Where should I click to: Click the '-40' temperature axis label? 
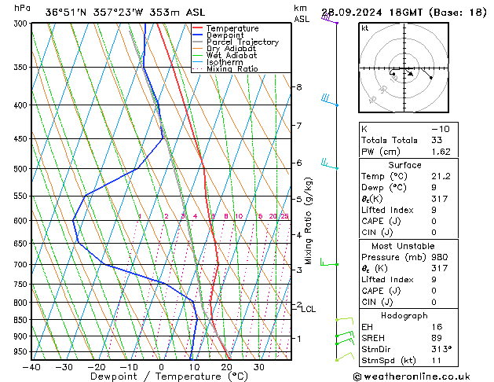[x=31, y=367]
